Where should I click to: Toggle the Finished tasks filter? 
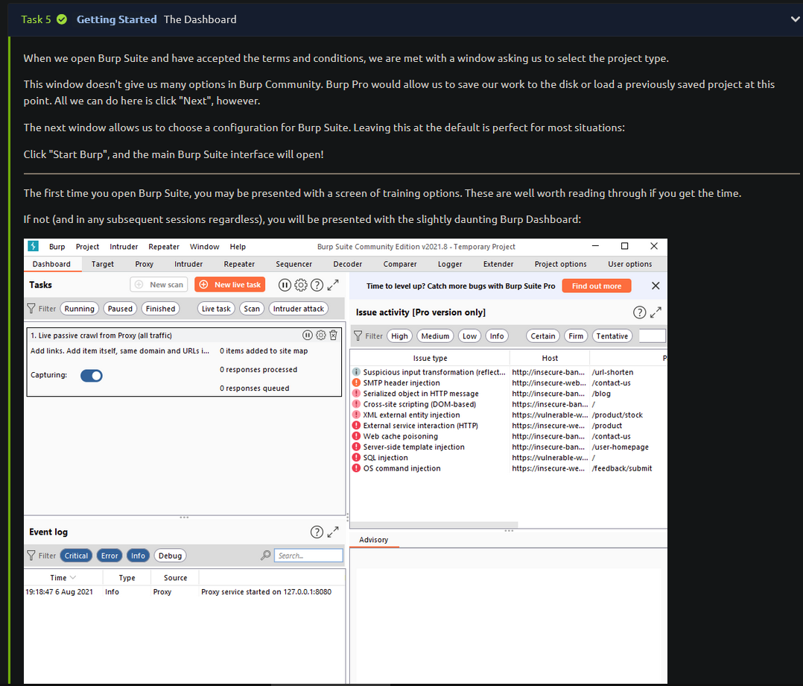pos(160,309)
